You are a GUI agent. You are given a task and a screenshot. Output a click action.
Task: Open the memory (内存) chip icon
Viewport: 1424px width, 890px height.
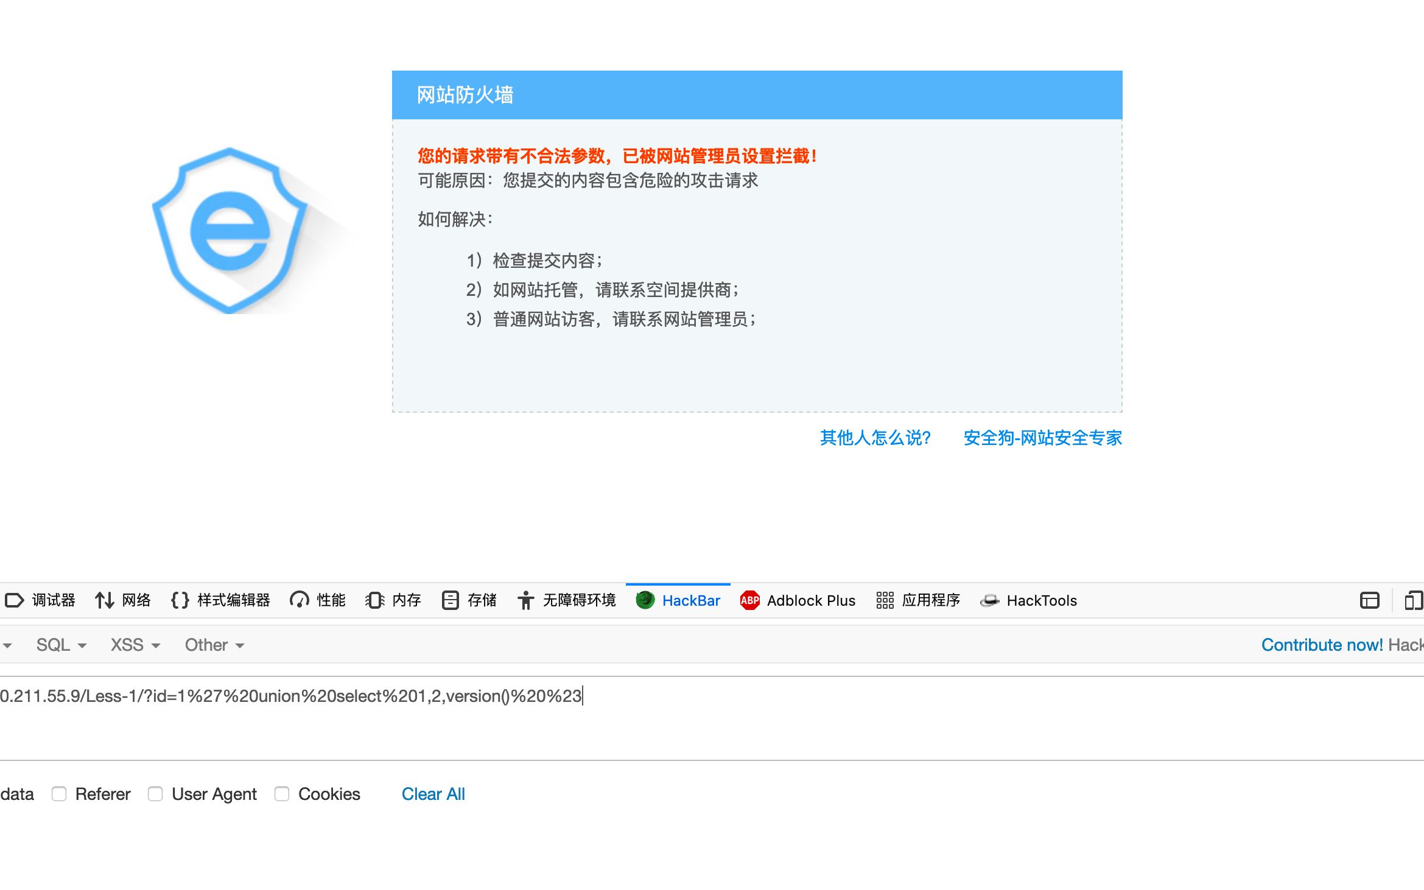pos(374,600)
